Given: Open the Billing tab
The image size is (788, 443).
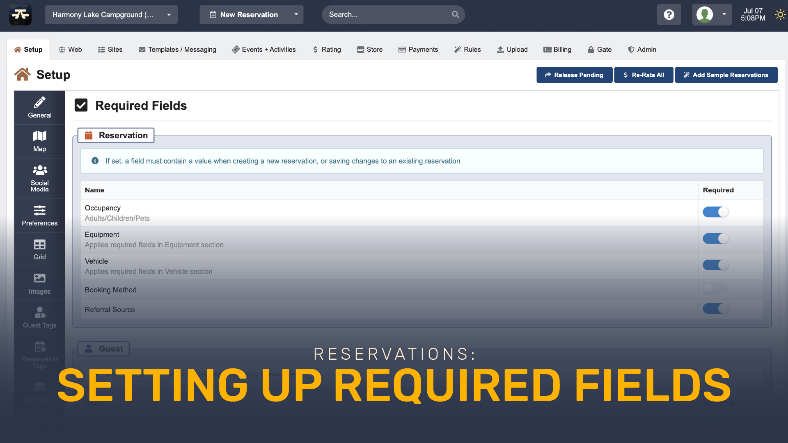Looking at the screenshot, I should [557, 50].
